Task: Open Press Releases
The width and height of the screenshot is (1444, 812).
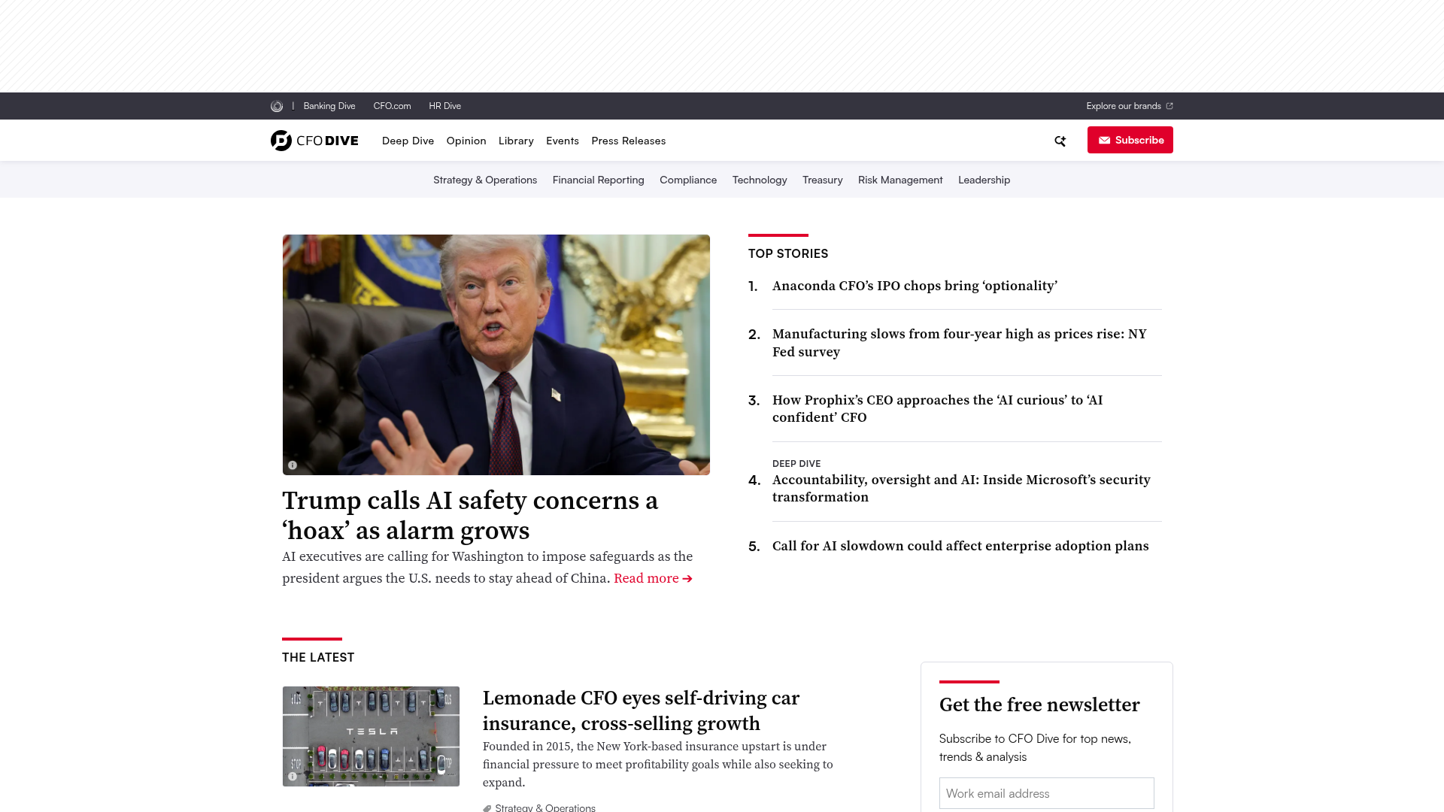Action: 629,141
